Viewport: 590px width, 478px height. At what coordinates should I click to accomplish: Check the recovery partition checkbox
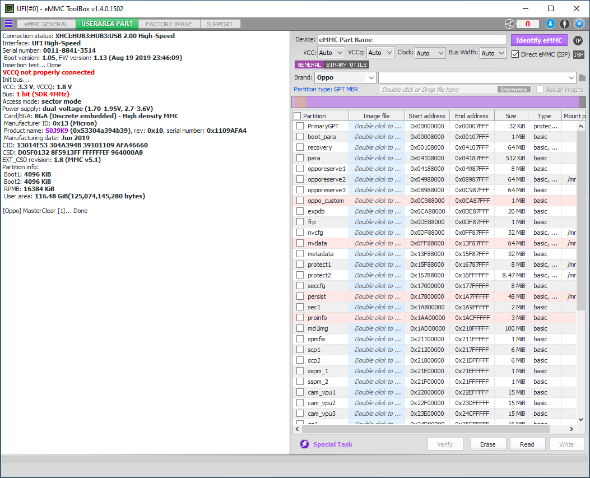click(x=300, y=147)
